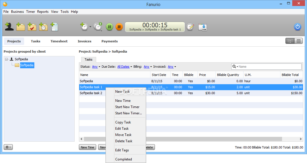Open the Reports menu

(x=43, y=12)
